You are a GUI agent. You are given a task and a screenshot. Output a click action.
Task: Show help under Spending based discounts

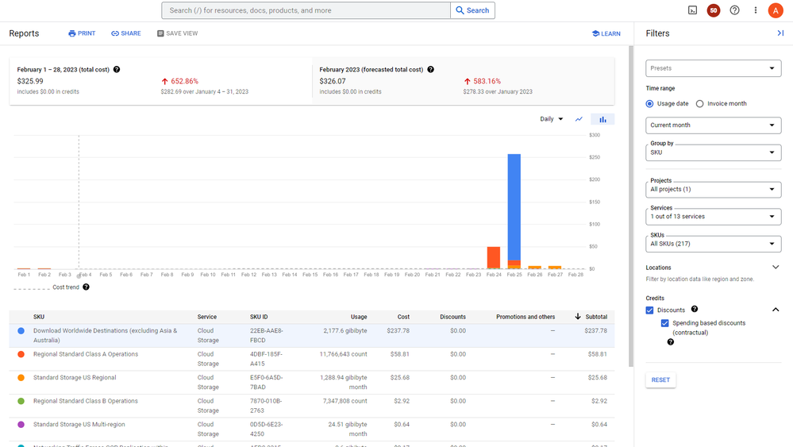(x=670, y=342)
